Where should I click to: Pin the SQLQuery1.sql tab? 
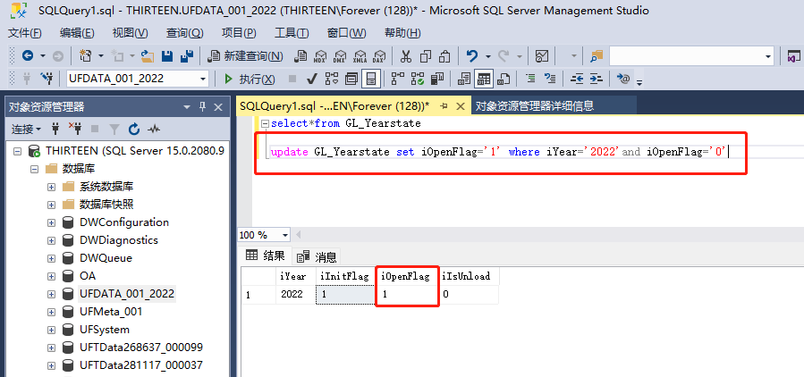(x=444, y=106)
